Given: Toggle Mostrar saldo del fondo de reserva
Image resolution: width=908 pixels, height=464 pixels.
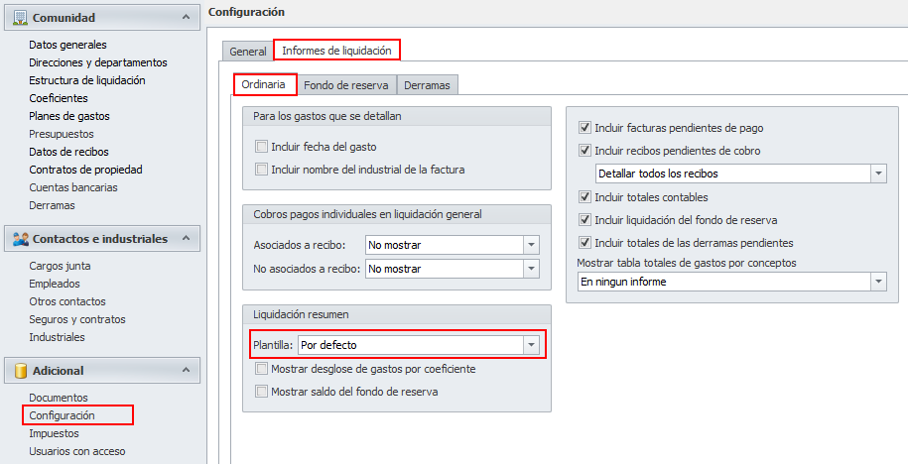Looking at the screenshot, I should 262,392.
